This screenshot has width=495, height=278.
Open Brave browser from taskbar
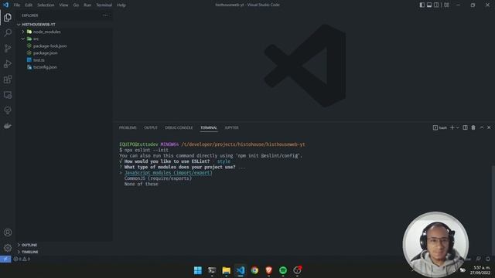(x=269, y=270)
